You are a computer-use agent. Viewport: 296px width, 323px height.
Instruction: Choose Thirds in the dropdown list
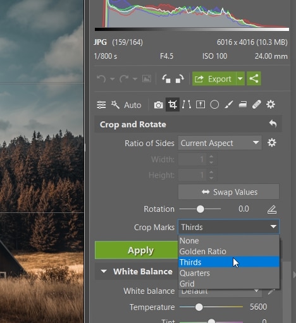(229, 262)
